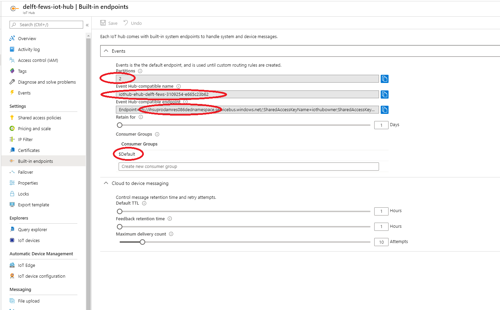Copy the Event Hub-compatible endpoint string
The height and width of the screenshot is (310, 500).
[x=384, y=110]
